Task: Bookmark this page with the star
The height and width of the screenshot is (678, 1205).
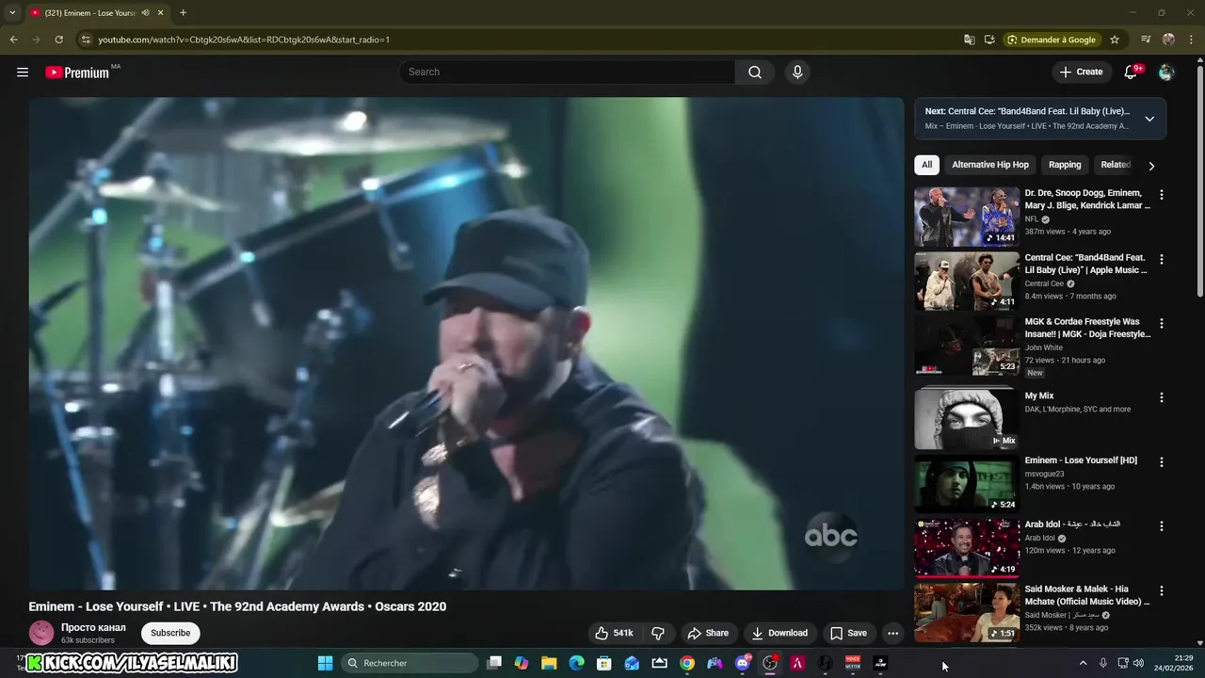Action: [x=1115, y=40]
